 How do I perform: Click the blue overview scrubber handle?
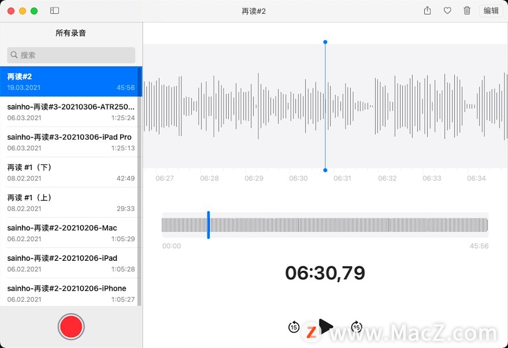(208, 225)
